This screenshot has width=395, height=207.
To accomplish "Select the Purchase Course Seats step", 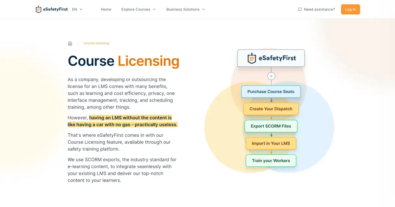I will (271, 91).
